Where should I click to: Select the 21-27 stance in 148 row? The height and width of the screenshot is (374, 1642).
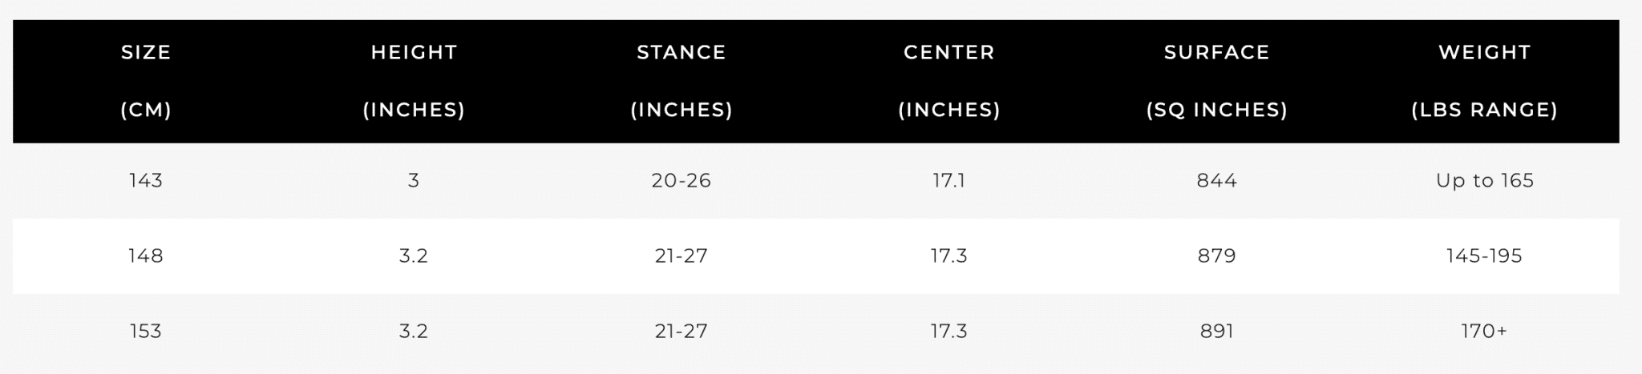[x=681, y=255]
